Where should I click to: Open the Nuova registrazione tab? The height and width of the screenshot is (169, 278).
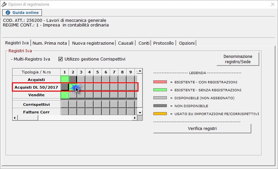click(93, 43)
